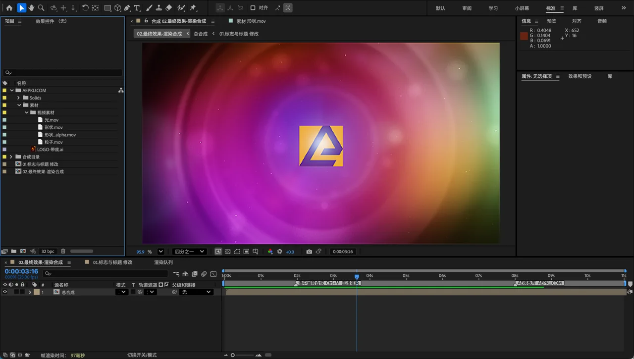Screen dimensions: 634x359
Task: Pick the Hand tool
Action: point(31,8)
